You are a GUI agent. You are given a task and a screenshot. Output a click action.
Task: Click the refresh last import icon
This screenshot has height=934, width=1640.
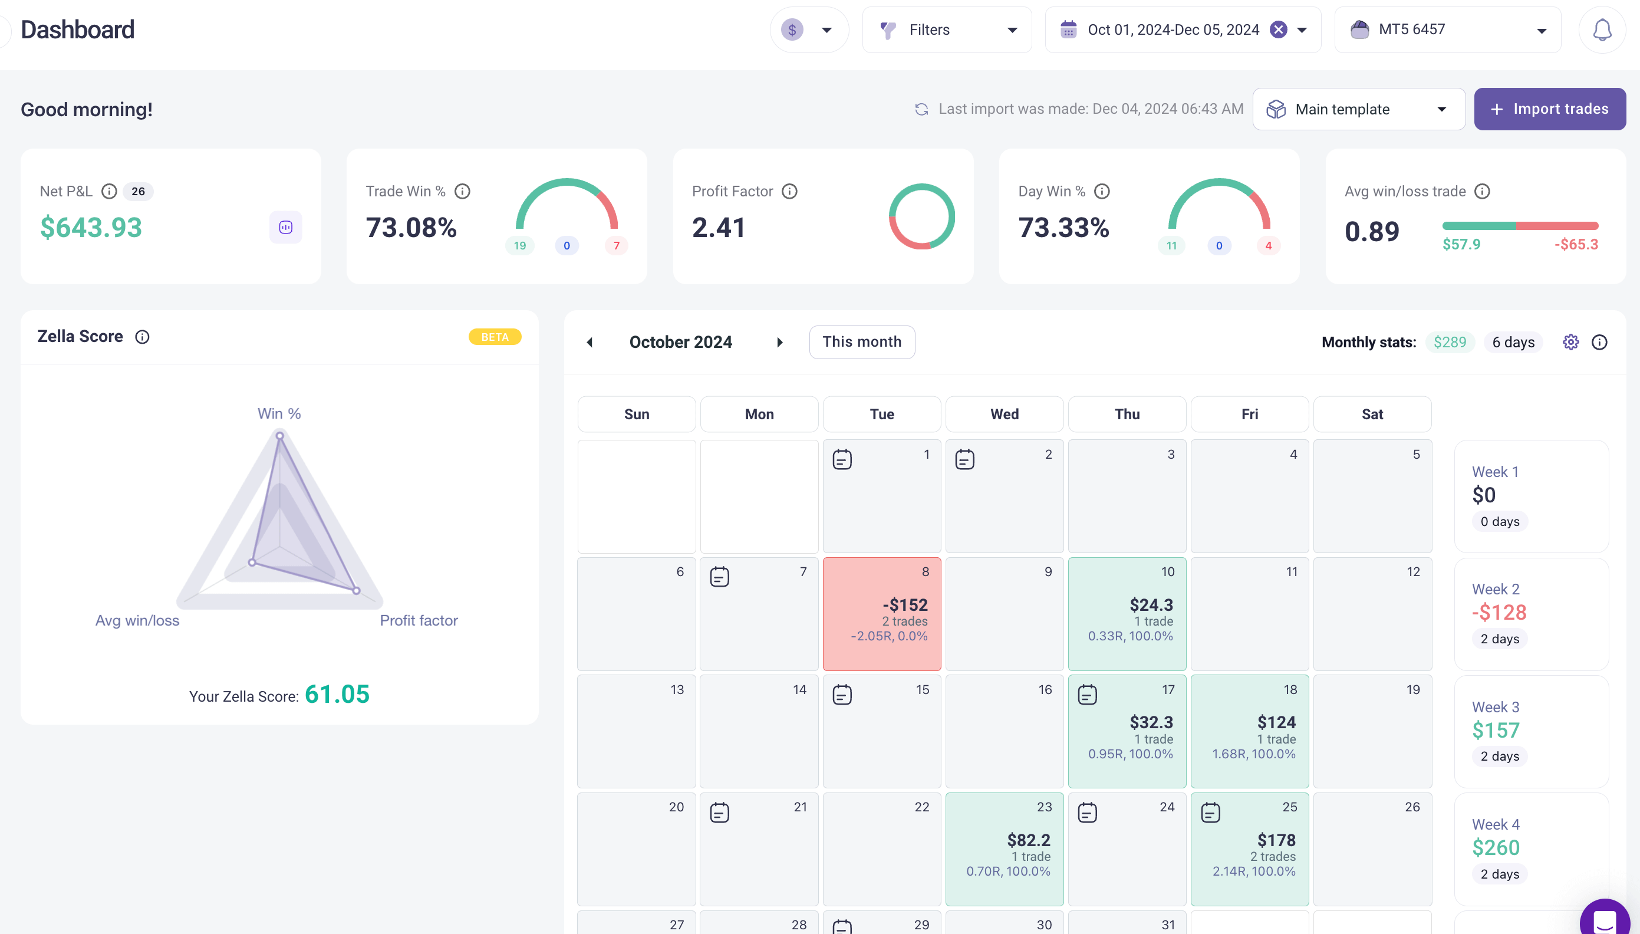pos(921,109)
